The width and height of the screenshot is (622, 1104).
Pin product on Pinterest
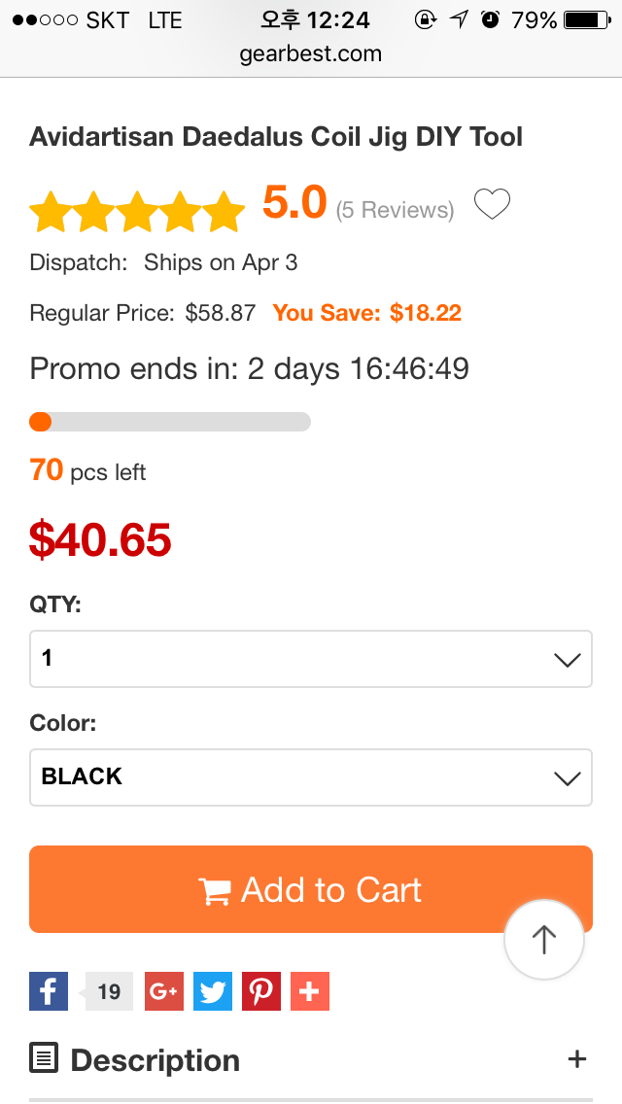pos(261,991)
